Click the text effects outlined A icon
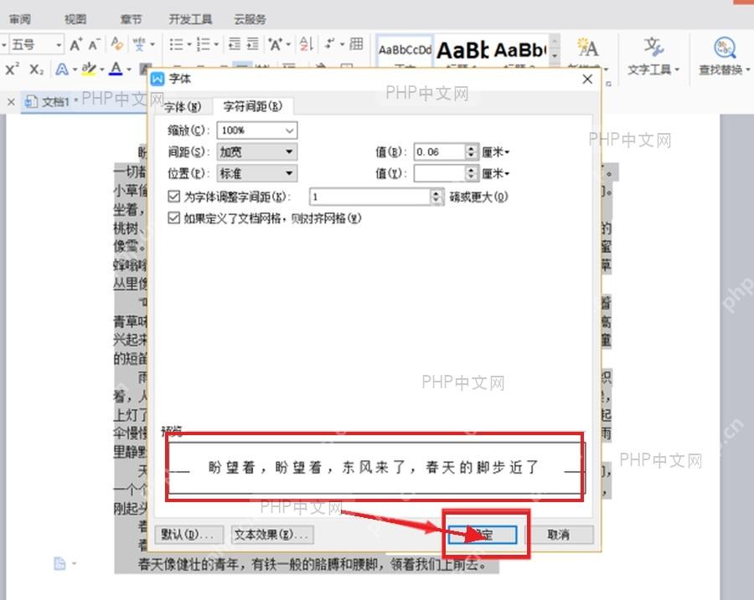Image resolution: width=754 pixels, height=600 pixels. tap(62, 69)
